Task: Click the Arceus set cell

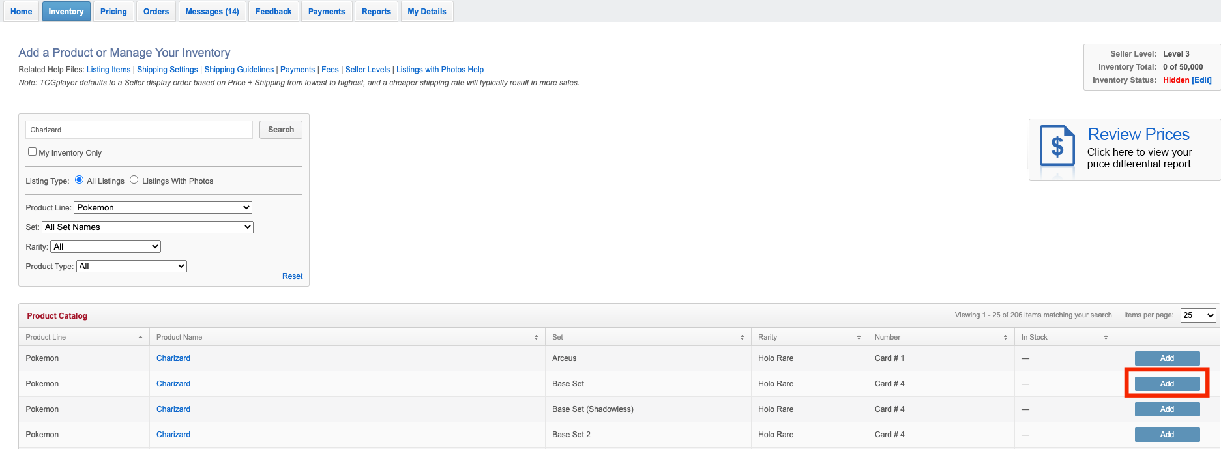Action: tap(647, 358)
